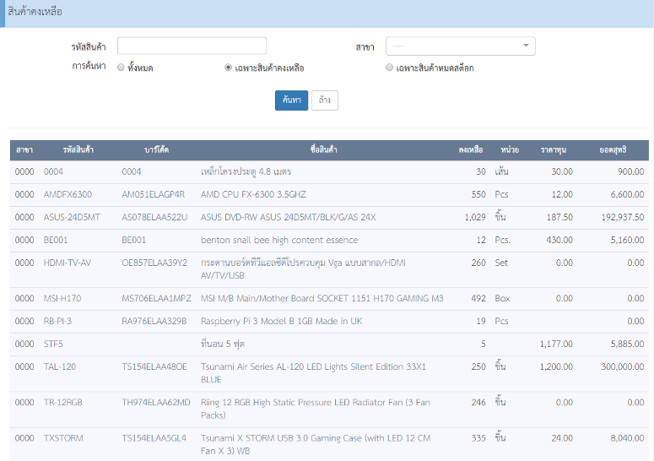The height and width of the screenshot is (461, 654).
Task: Click product code BE001
Action: [56, 241]
